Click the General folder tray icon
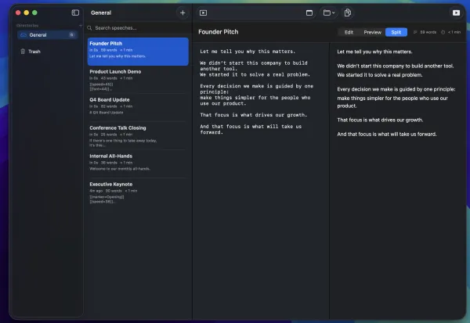 coord(23,35)
